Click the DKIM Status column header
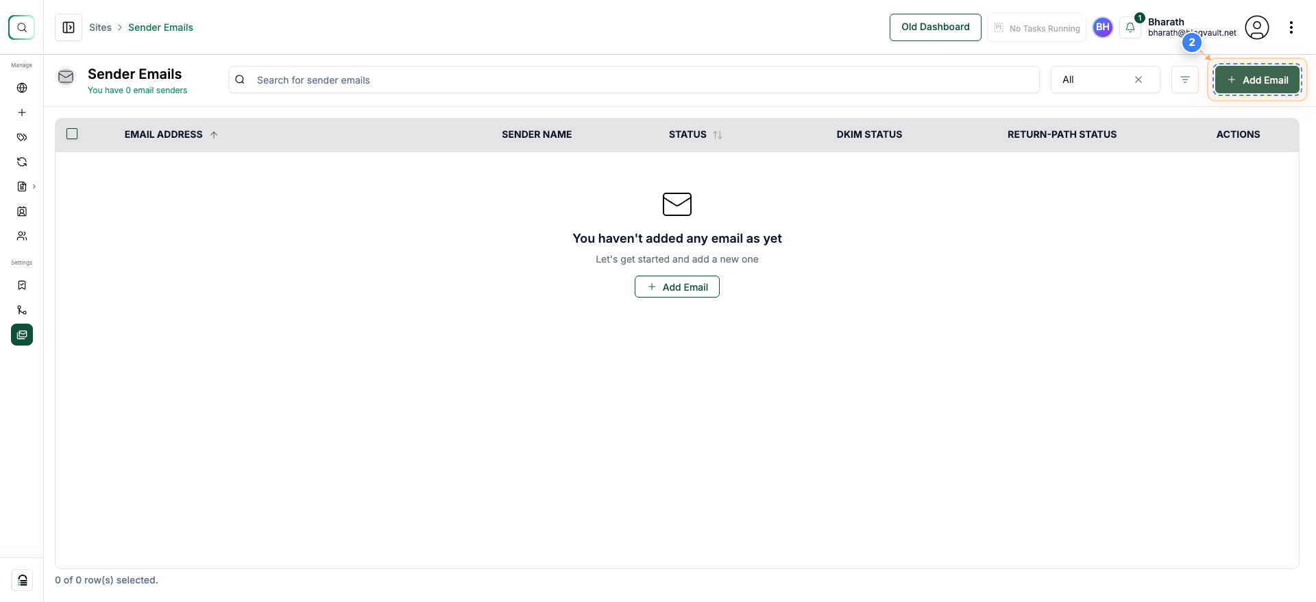The width and height of the screenshot is (1316, 602). click(x=869, y=134)
